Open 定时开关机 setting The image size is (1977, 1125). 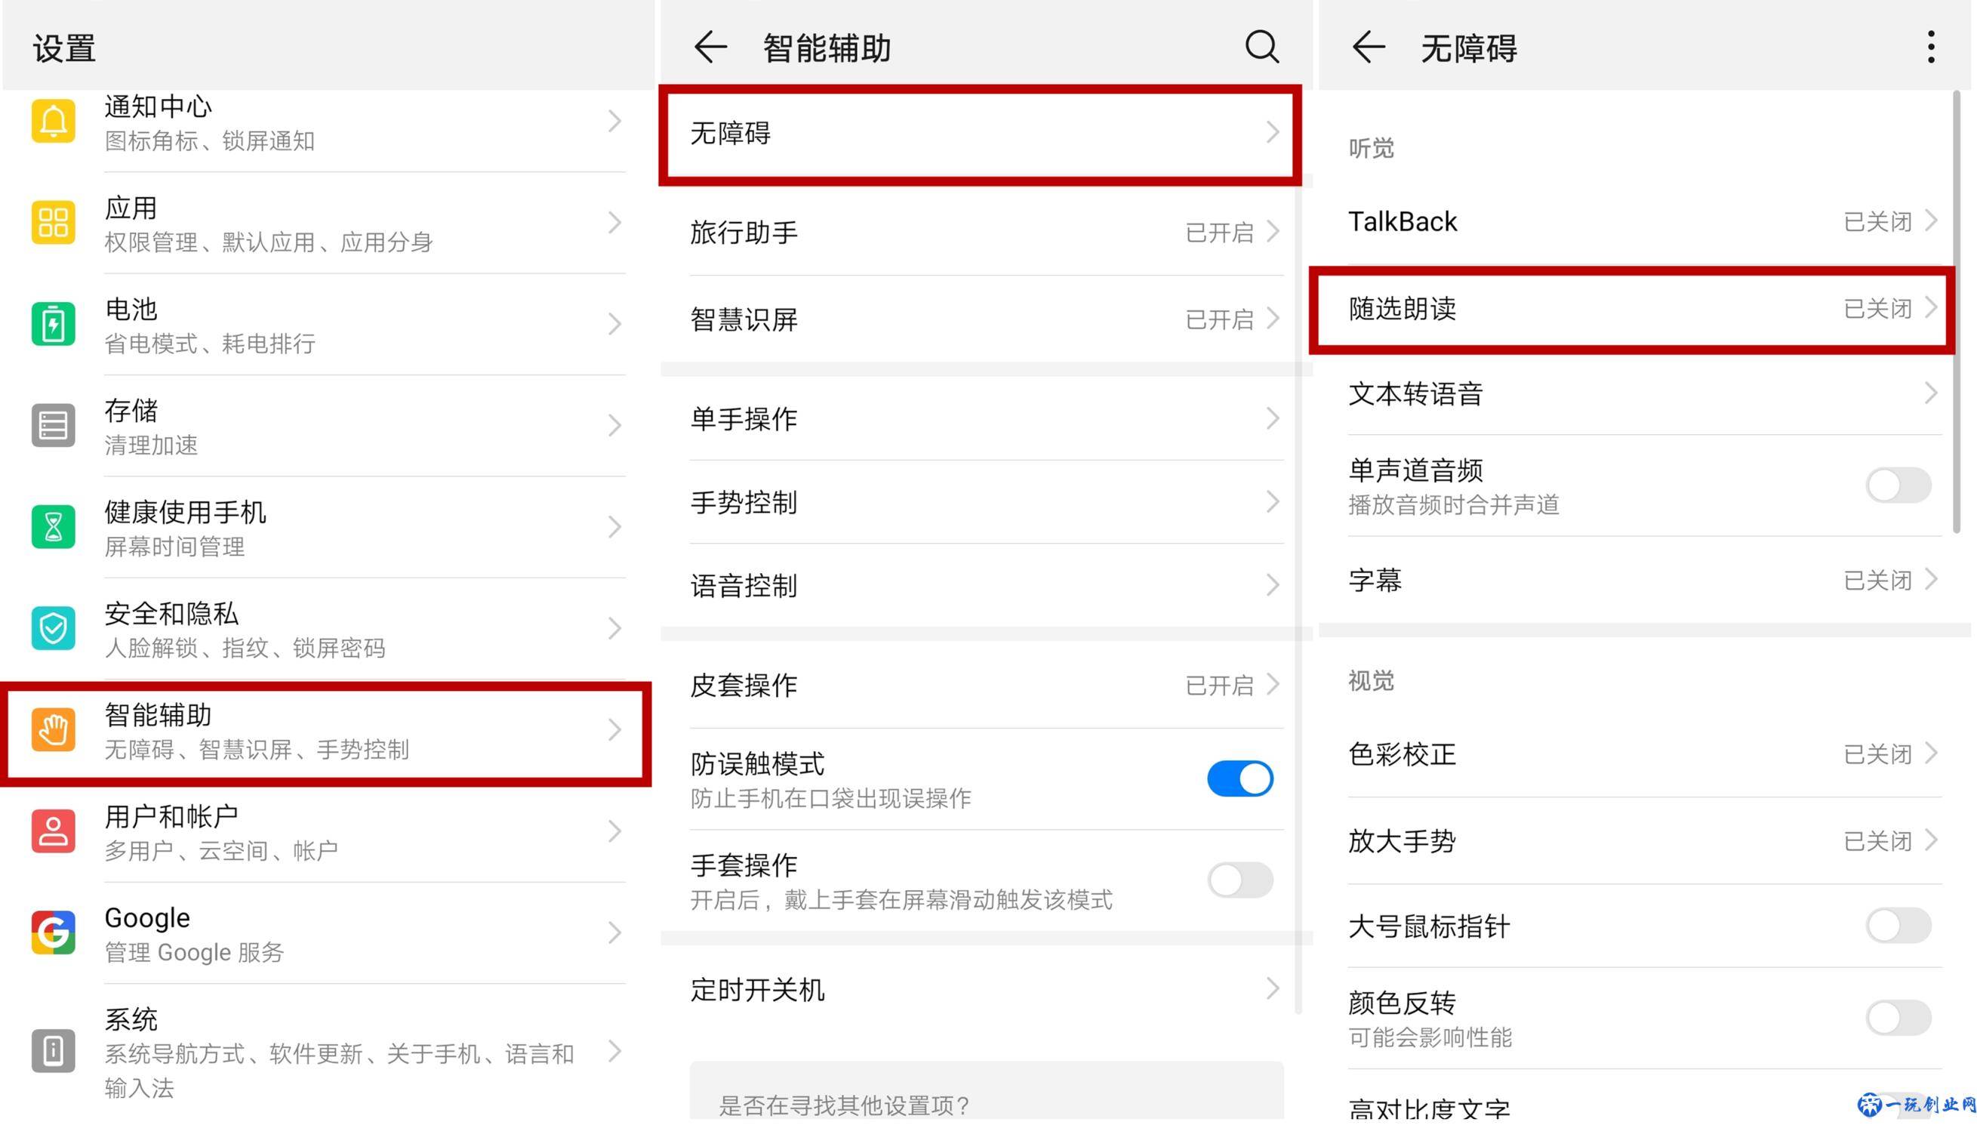coord(986,989)
